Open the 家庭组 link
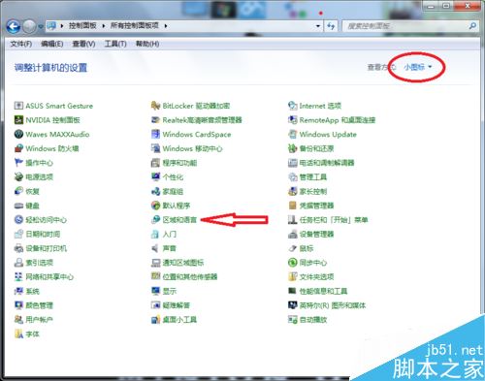 coord(173,191)
